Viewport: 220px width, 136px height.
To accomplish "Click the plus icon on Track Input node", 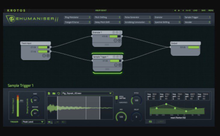I will click(48, 56).
